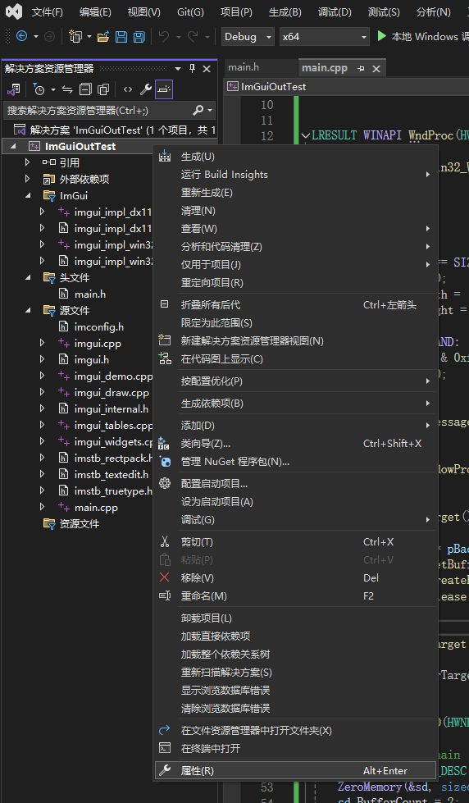Open the 调试(D) menu
This screenshot has width=469, height=803.
335,11
